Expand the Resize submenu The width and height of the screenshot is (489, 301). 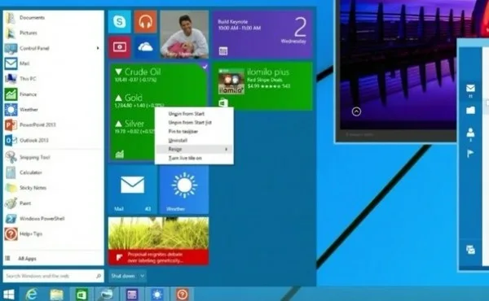click(x=194, y=149)
